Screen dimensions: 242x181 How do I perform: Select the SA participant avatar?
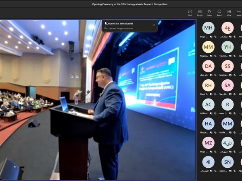pyautogui.click(x=227, y=85)
